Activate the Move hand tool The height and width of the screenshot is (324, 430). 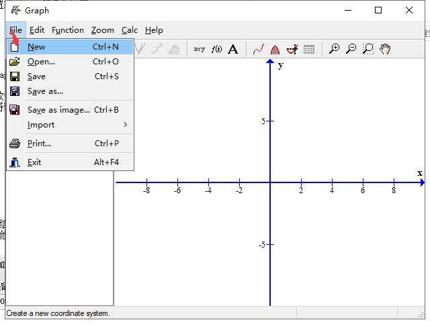pos(385,49)
